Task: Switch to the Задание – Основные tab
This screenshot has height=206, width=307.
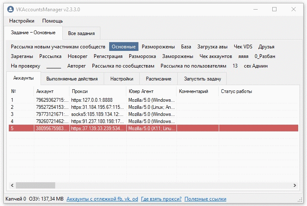Action: (33, 33)
